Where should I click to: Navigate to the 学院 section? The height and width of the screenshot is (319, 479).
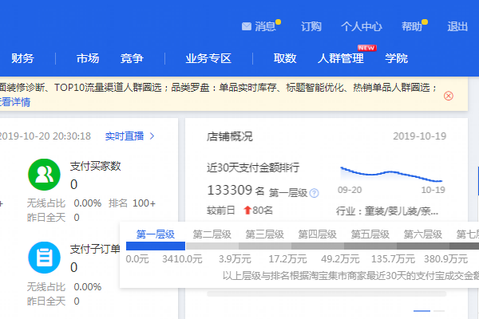tap(396, 58)
